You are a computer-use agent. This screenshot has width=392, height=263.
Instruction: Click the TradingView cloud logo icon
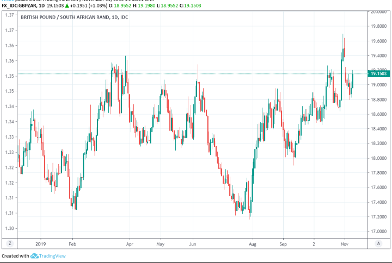34,256
